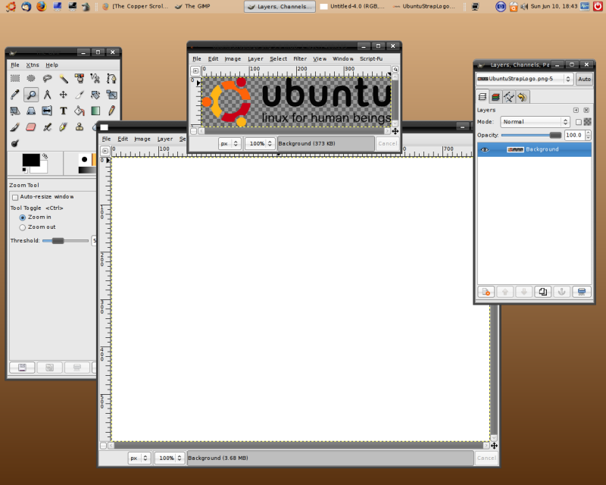
Task: Choose the Eraser tool
Action: (x=31, y=127)
